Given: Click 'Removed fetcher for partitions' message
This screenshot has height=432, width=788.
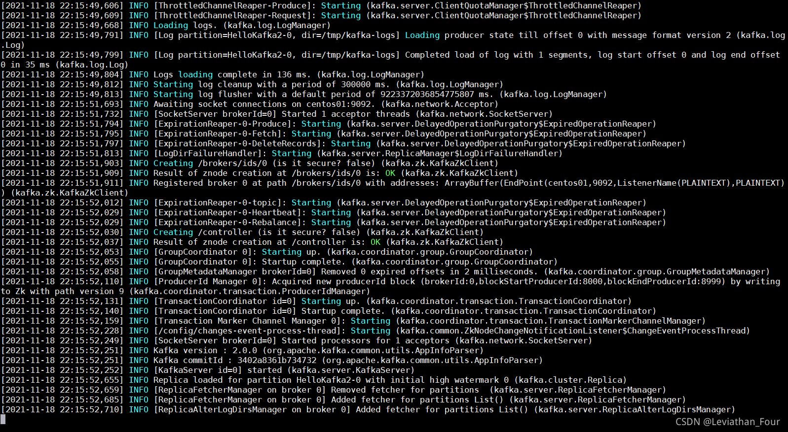Looking at the screenshot, I should click(405, 390).
